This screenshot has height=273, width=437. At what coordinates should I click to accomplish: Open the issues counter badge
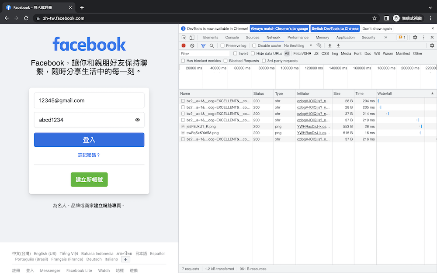[402, 37]
